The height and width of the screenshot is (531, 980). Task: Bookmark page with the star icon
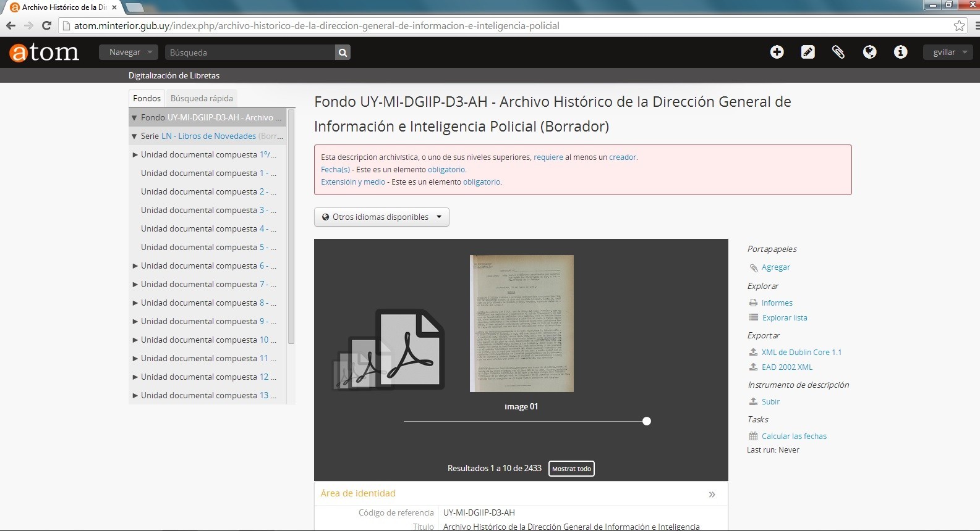(x=959, y=26)
